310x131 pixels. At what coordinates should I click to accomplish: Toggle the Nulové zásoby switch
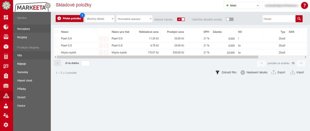(x=181, y=20)
